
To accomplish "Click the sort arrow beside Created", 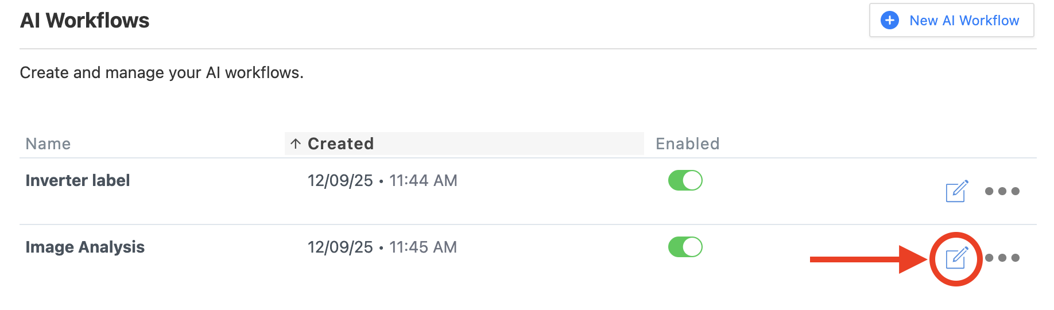I will point(296,144).
